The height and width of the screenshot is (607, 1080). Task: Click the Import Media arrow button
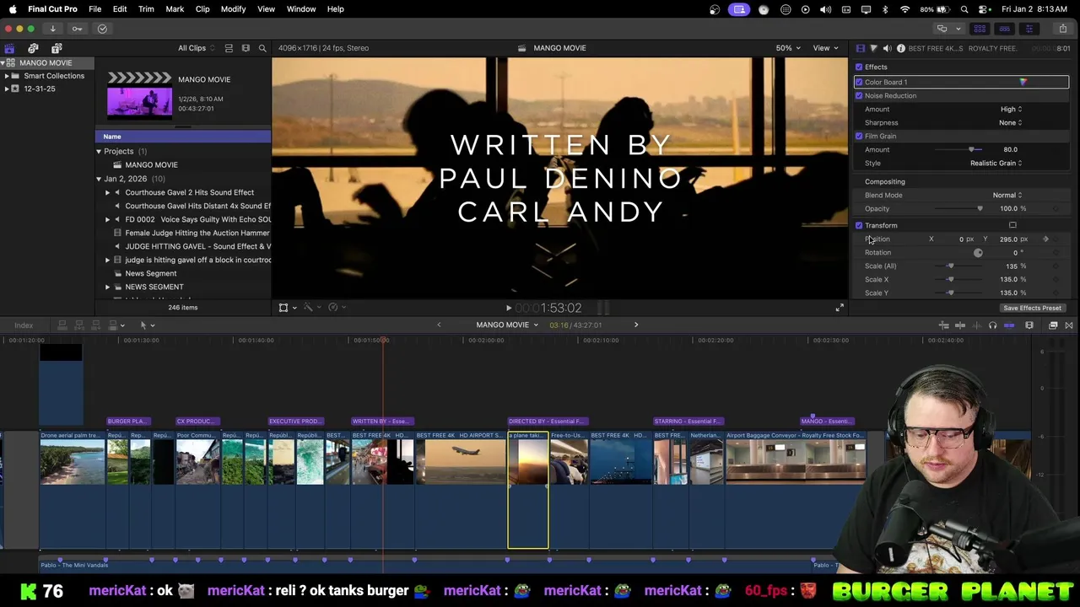click(52, 29)
